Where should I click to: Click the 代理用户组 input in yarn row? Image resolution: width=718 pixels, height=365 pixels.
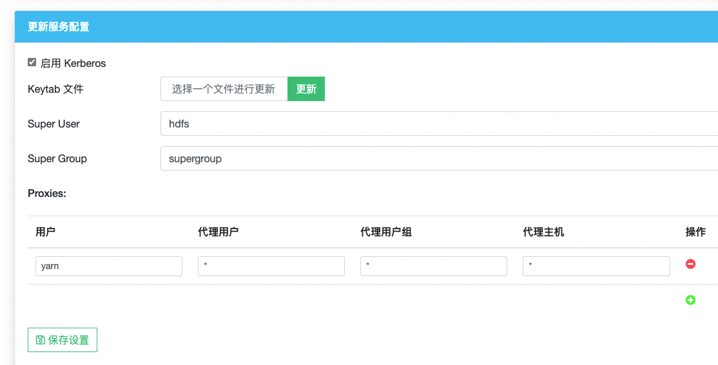[x=434, y=266]
